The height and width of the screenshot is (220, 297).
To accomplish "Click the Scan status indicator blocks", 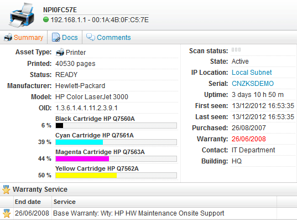I will 236,50.
